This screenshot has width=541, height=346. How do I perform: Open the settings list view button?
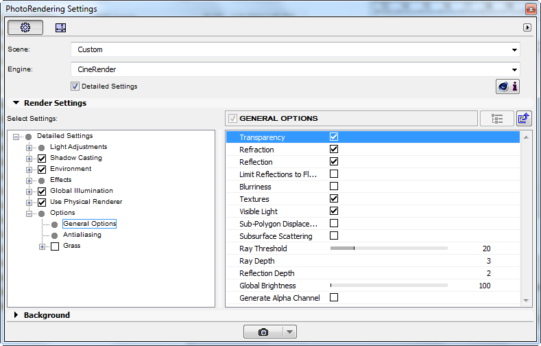pyautogui.click(x=497, y=119)
